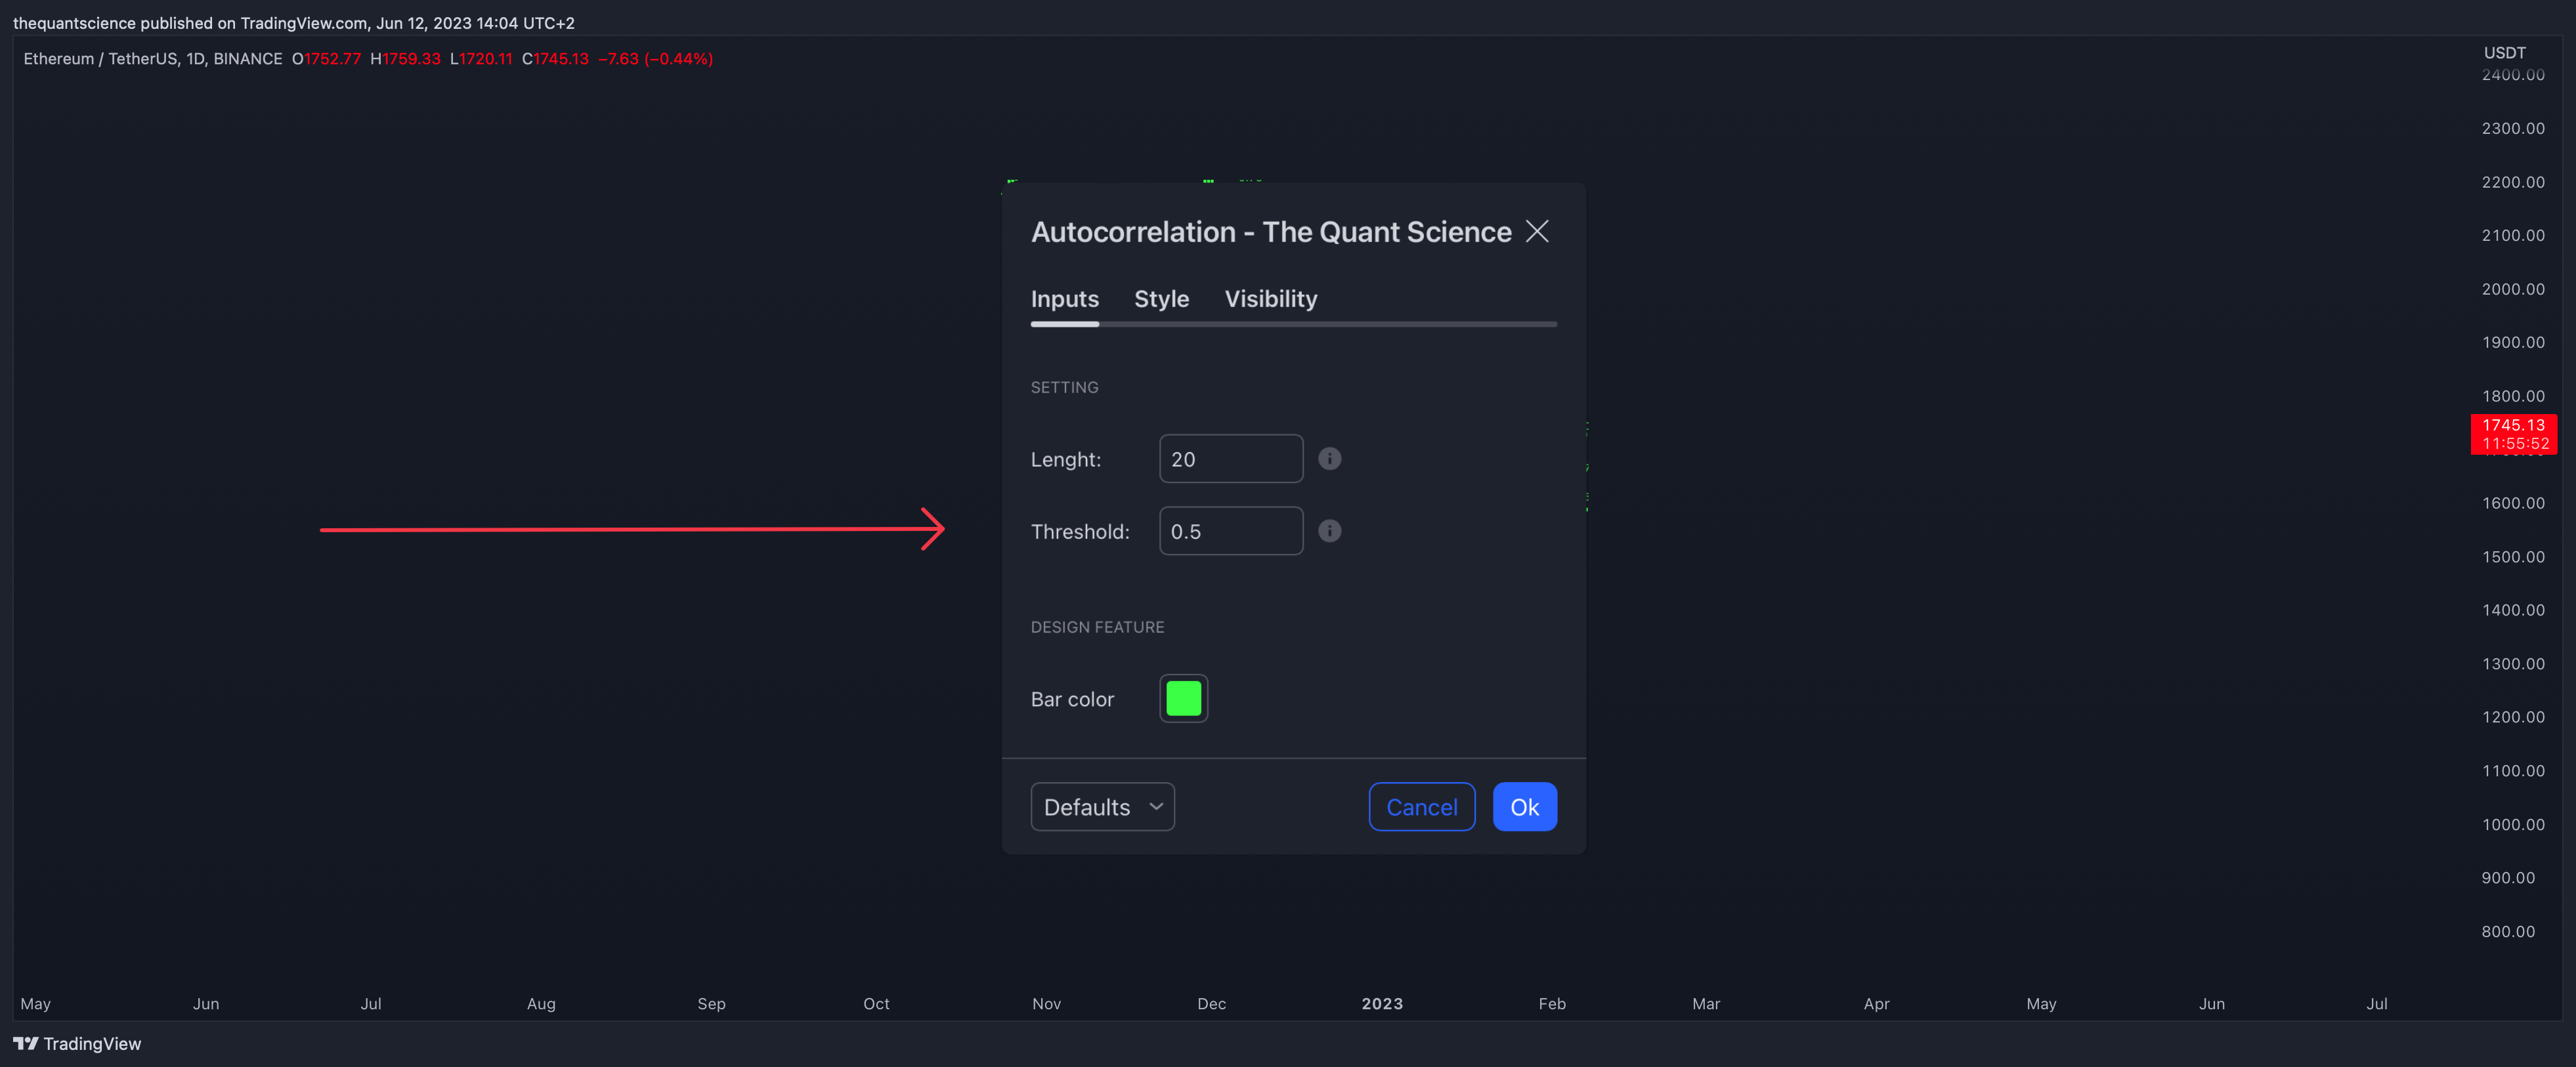Click the info icon next to Threshold
The width and height of the screenshot is (2576, 1067).
(1329, 531)
